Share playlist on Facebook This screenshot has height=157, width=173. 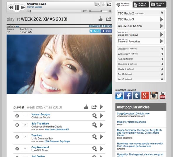click(x=106, y=31)
